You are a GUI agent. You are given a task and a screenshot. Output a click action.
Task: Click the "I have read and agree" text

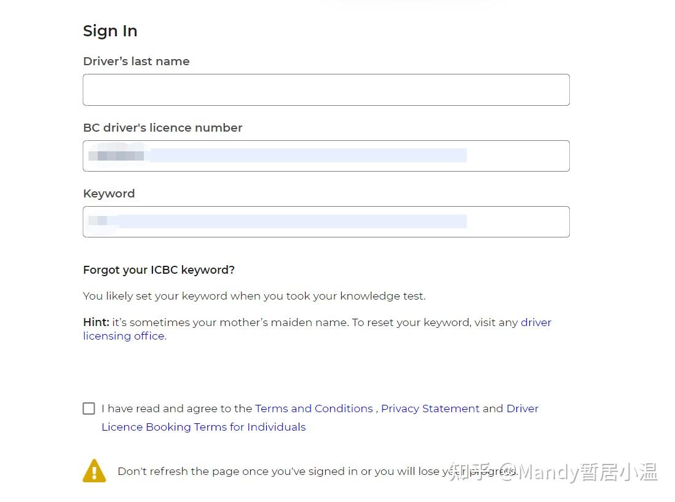pos(176,408)
